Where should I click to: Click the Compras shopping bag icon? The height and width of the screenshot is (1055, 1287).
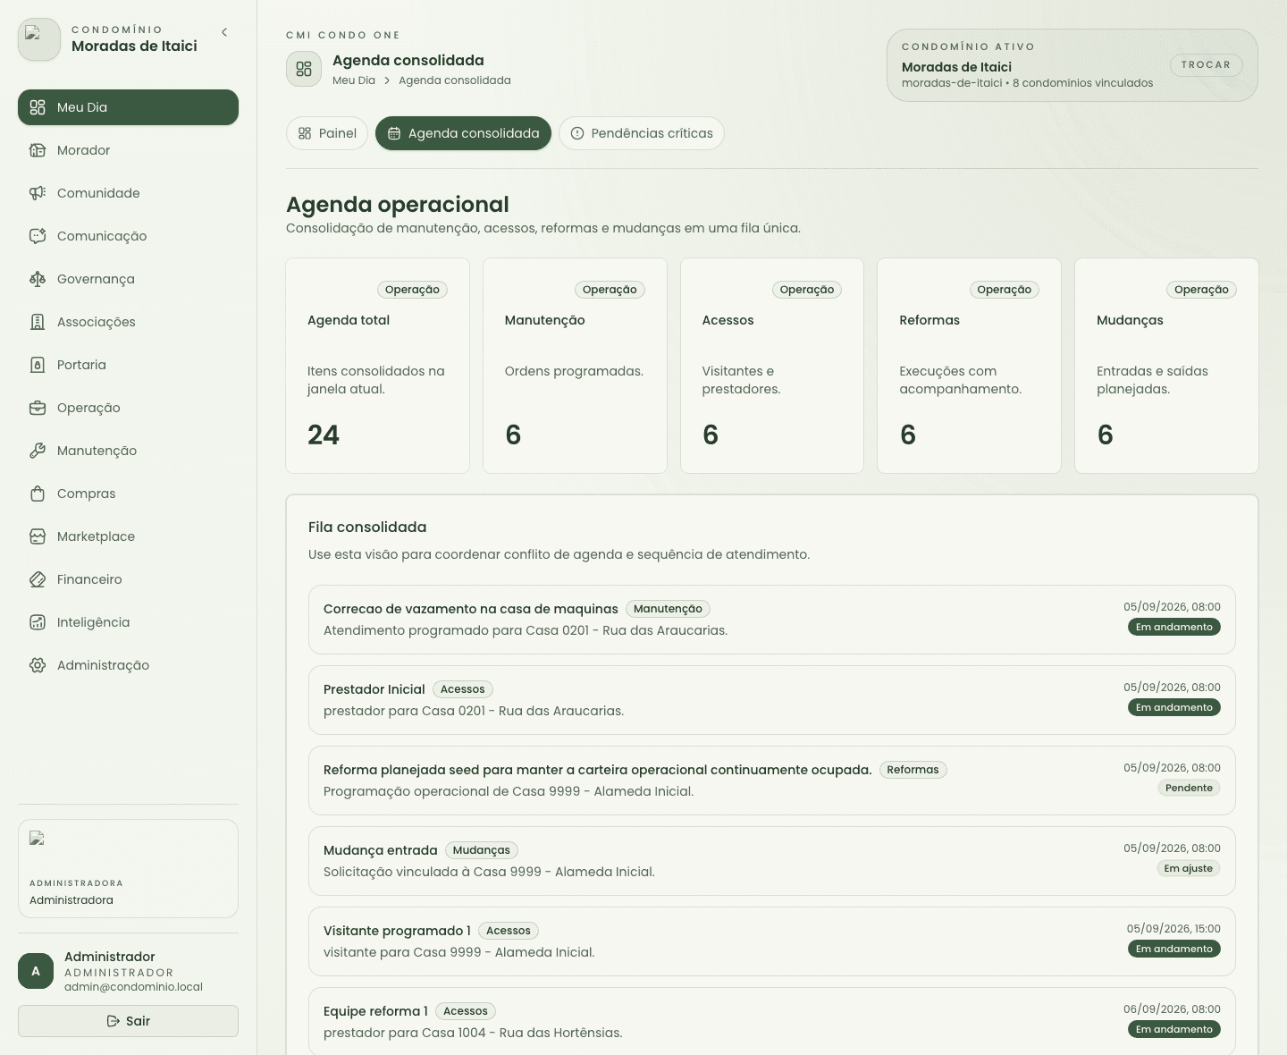38,494
